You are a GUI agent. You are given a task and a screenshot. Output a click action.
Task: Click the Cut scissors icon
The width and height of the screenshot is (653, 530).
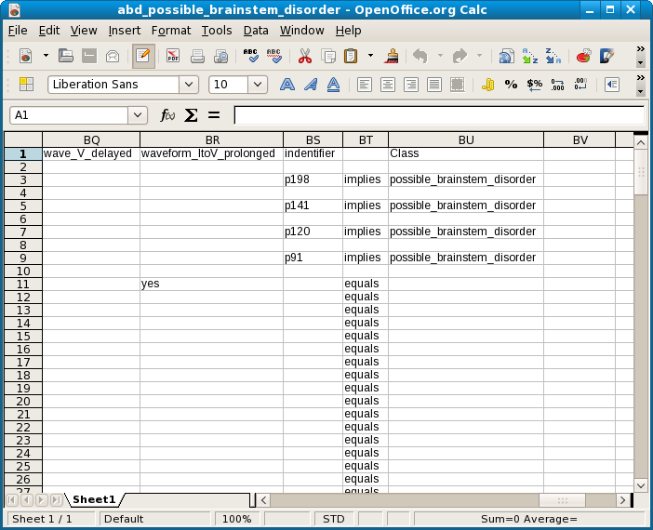(x=304, y=56)
